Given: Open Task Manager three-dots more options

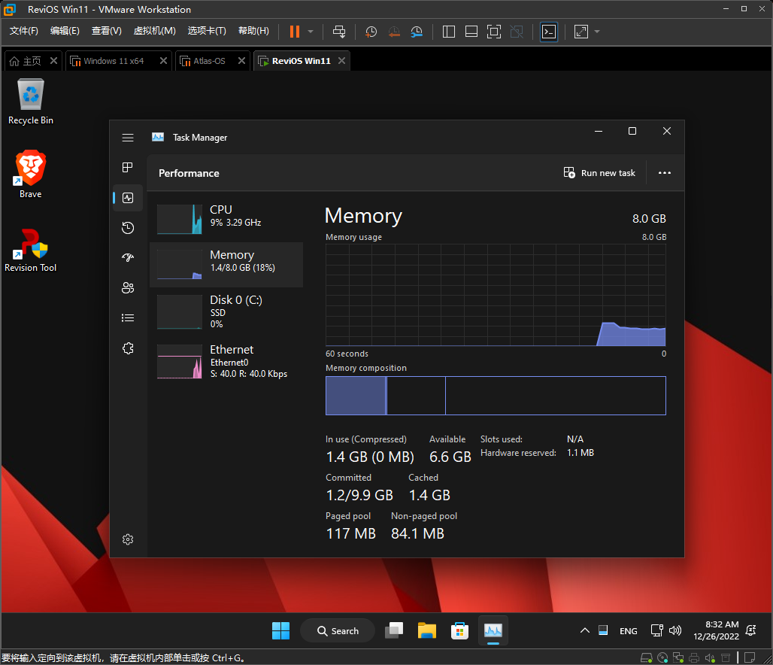Looking at the screenshot, I should pyautogui.click(x=664, y=173).
